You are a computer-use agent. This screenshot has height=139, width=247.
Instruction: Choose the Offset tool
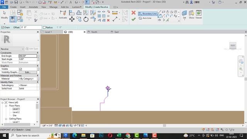coord(79,13)
